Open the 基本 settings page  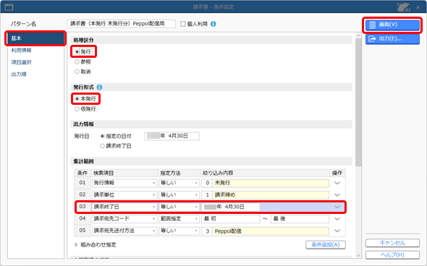pos(35,38)
